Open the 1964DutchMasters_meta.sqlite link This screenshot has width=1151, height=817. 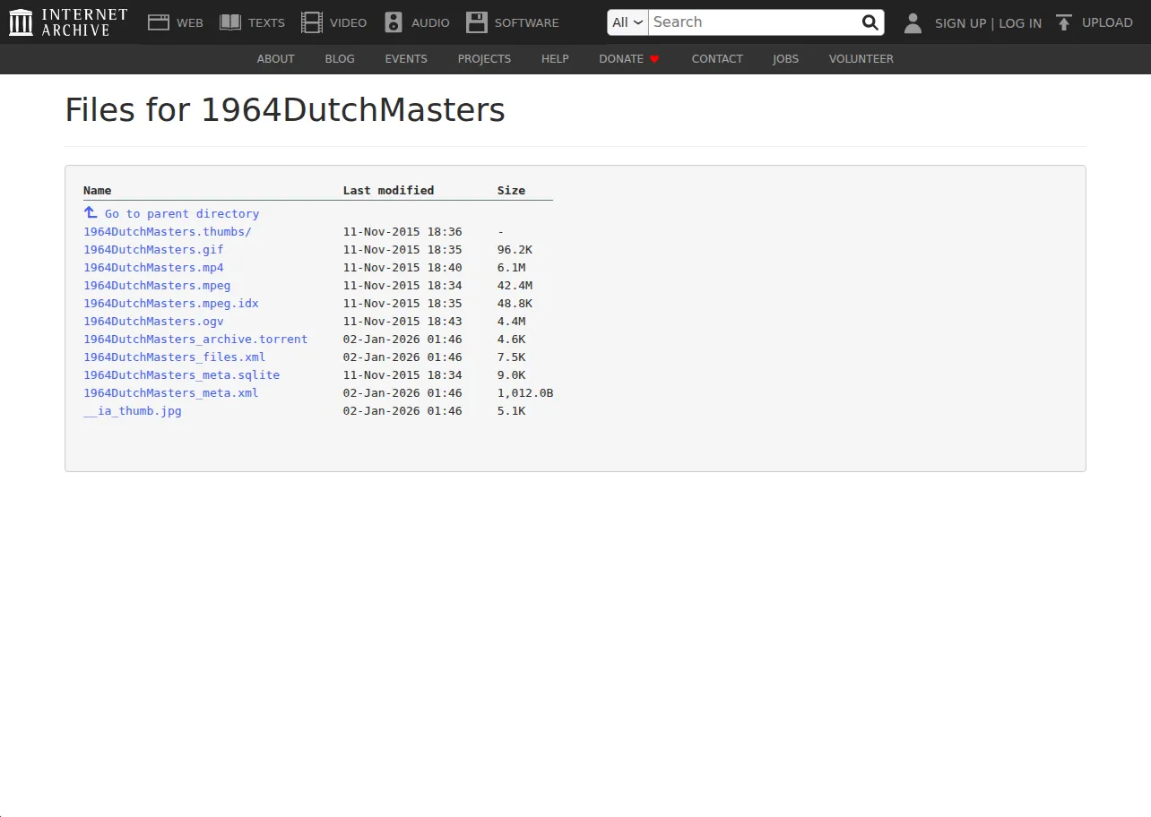(182, 375)
